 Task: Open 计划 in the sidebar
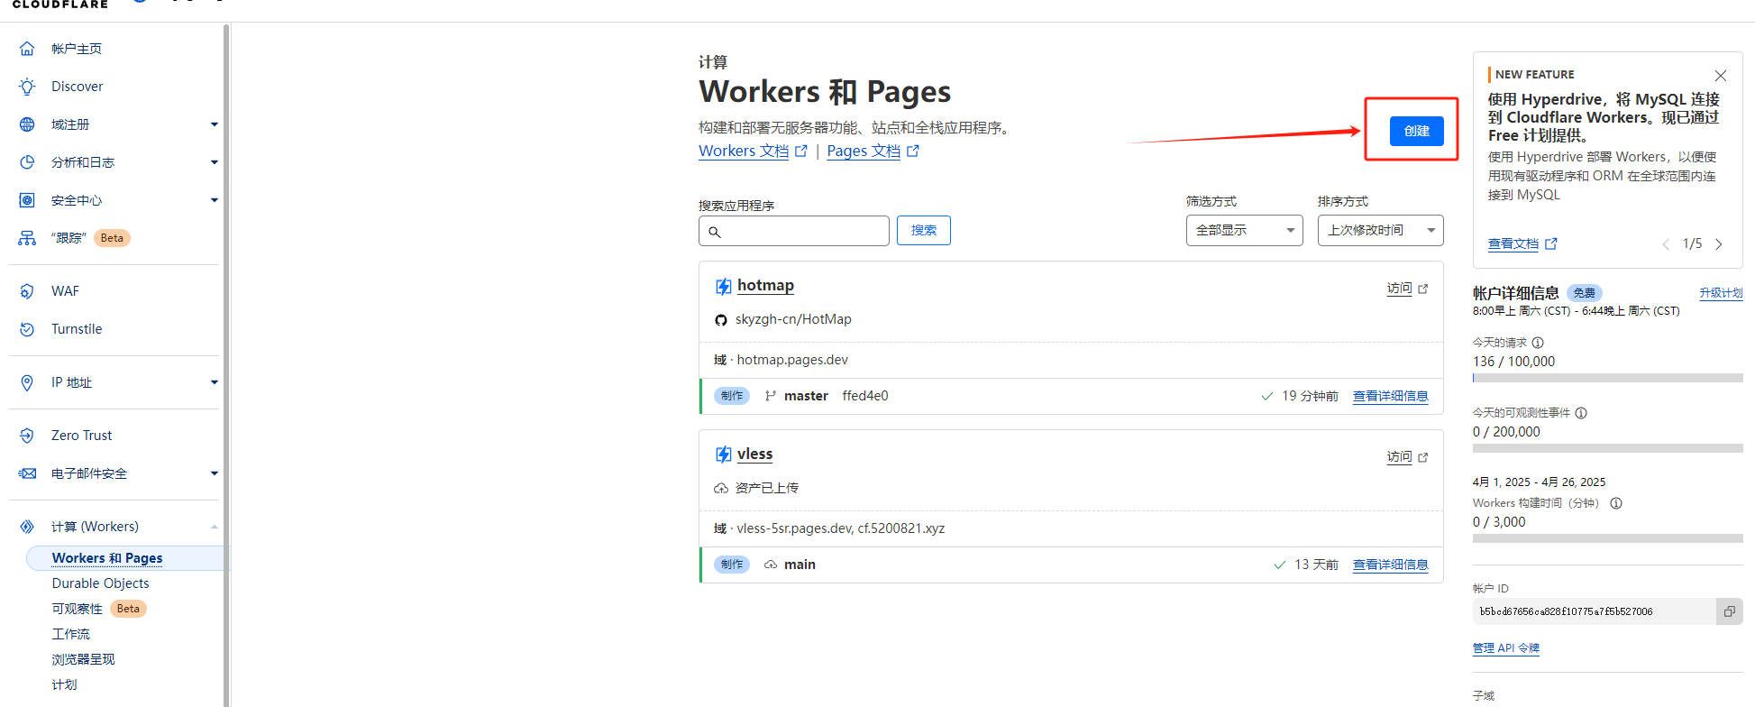click(64, 684)
